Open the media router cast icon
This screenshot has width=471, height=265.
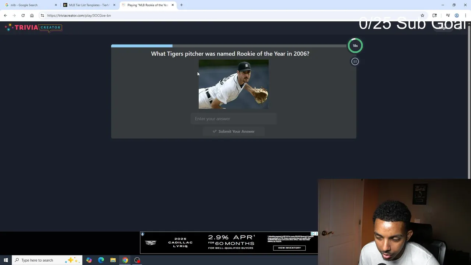pyautogui.click(x=435, y=15)
